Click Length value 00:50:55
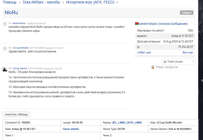 point(77,123)
